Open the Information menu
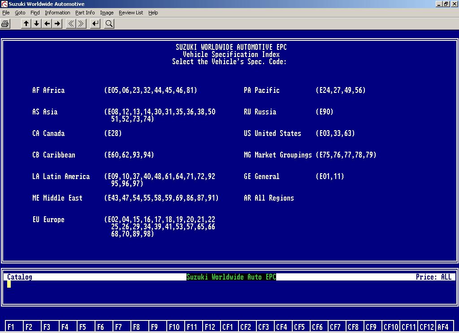Screen dimensions: 459x333 [57, 13]
